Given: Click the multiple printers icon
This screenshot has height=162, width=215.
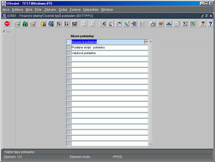Looking at the screenshot, I should [92, 24].
